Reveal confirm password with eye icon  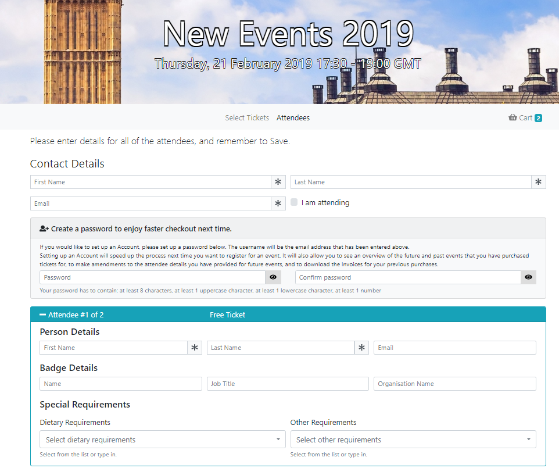click(528, 277)
